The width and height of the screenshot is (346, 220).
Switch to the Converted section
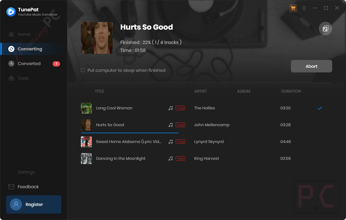(x=29, y=64)
